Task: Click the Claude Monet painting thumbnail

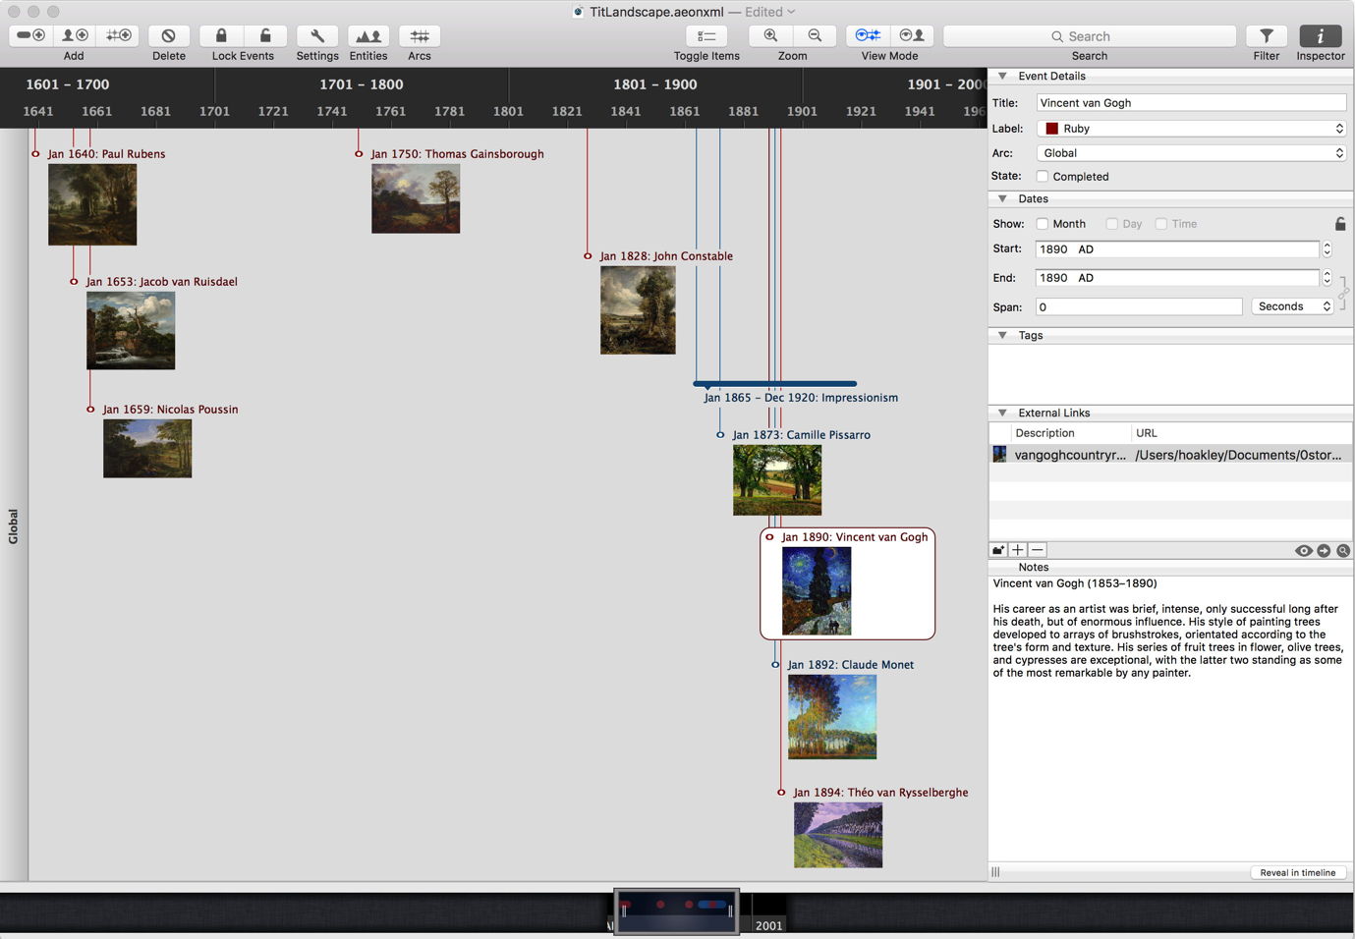Action: (x=831, y=717)
